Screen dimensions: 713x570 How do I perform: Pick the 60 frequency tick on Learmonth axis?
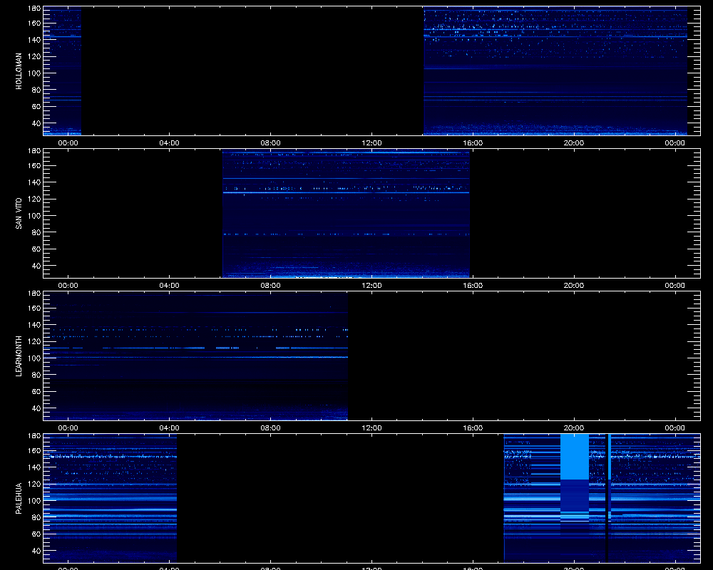[x=36, y=392]
